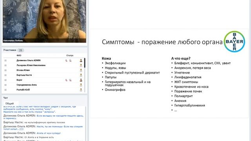The width and height of the screenshot is (251, 141).
Task: Click the 'Кровотечение из носа' bullet
Action: pyautogui.click(x=191, y=87)
